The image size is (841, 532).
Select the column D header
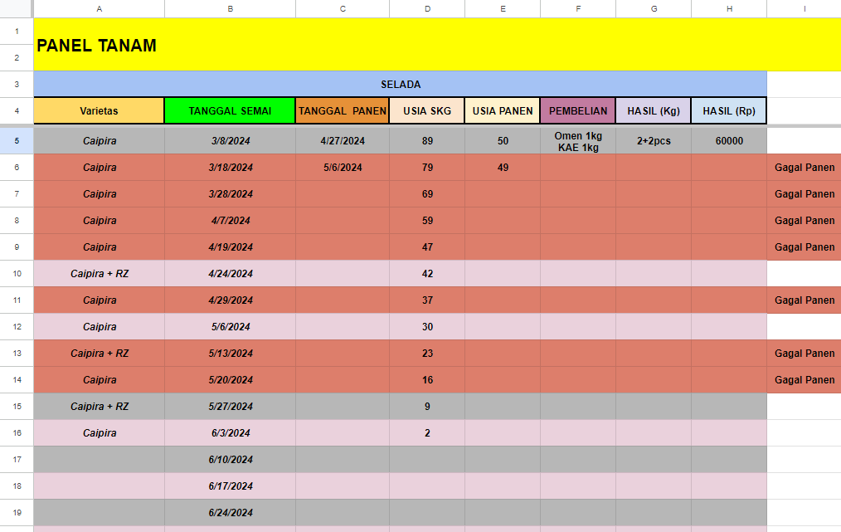point(427,8)
